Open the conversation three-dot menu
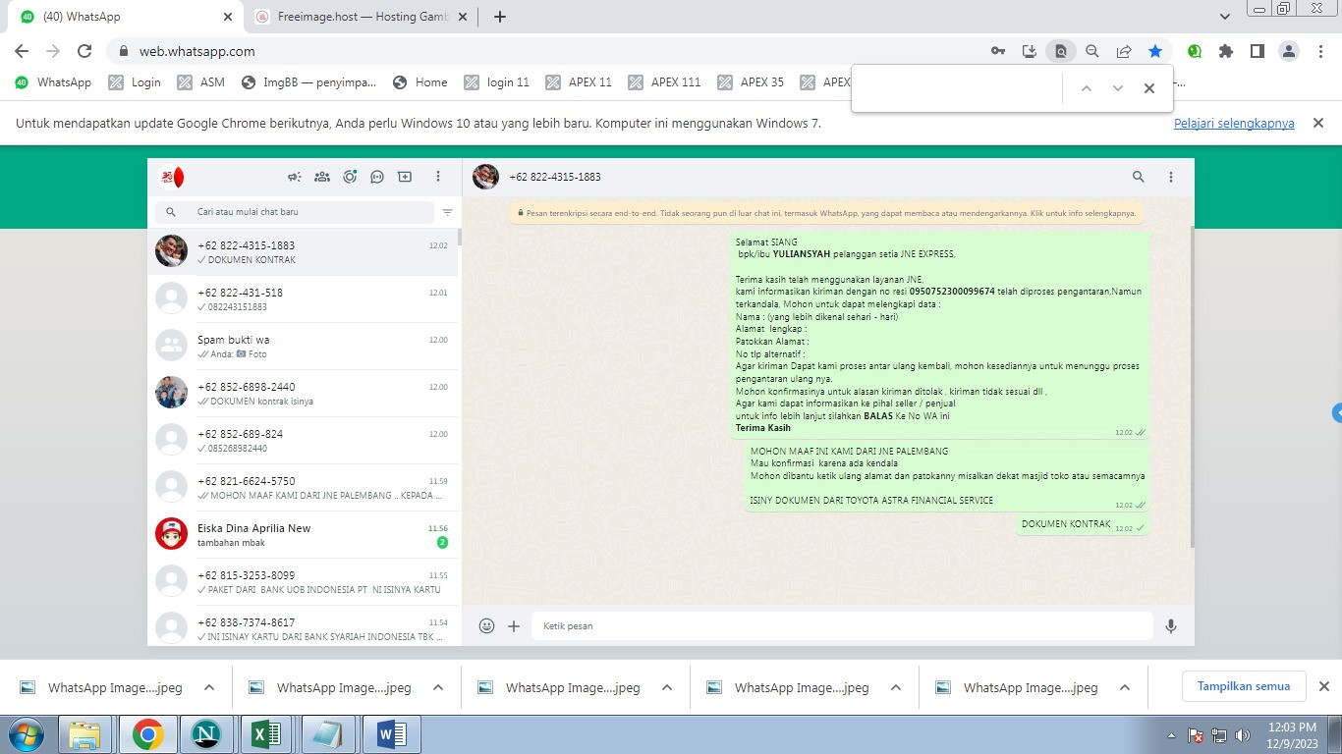 (1170, 177)
